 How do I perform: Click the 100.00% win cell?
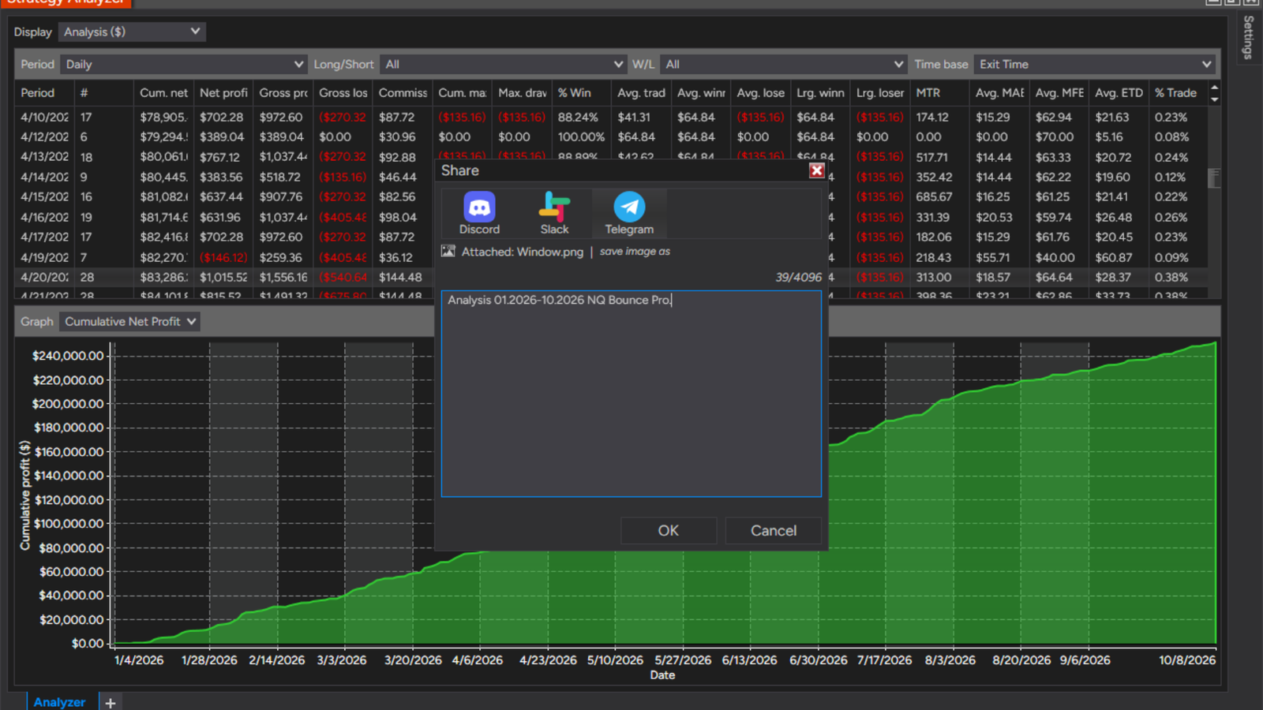[x=581, y=136]
